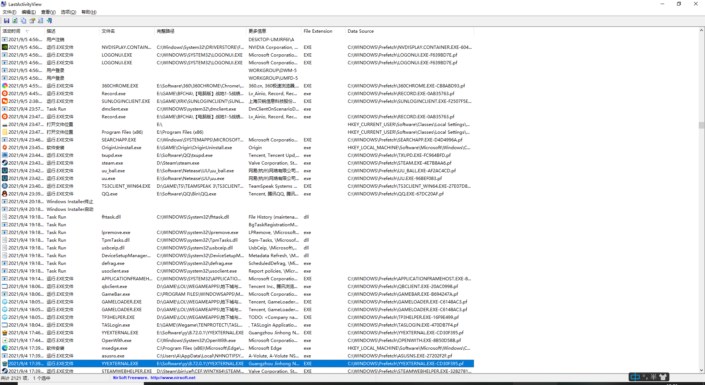Open Properties via the toolbar icon

point(32,21)
